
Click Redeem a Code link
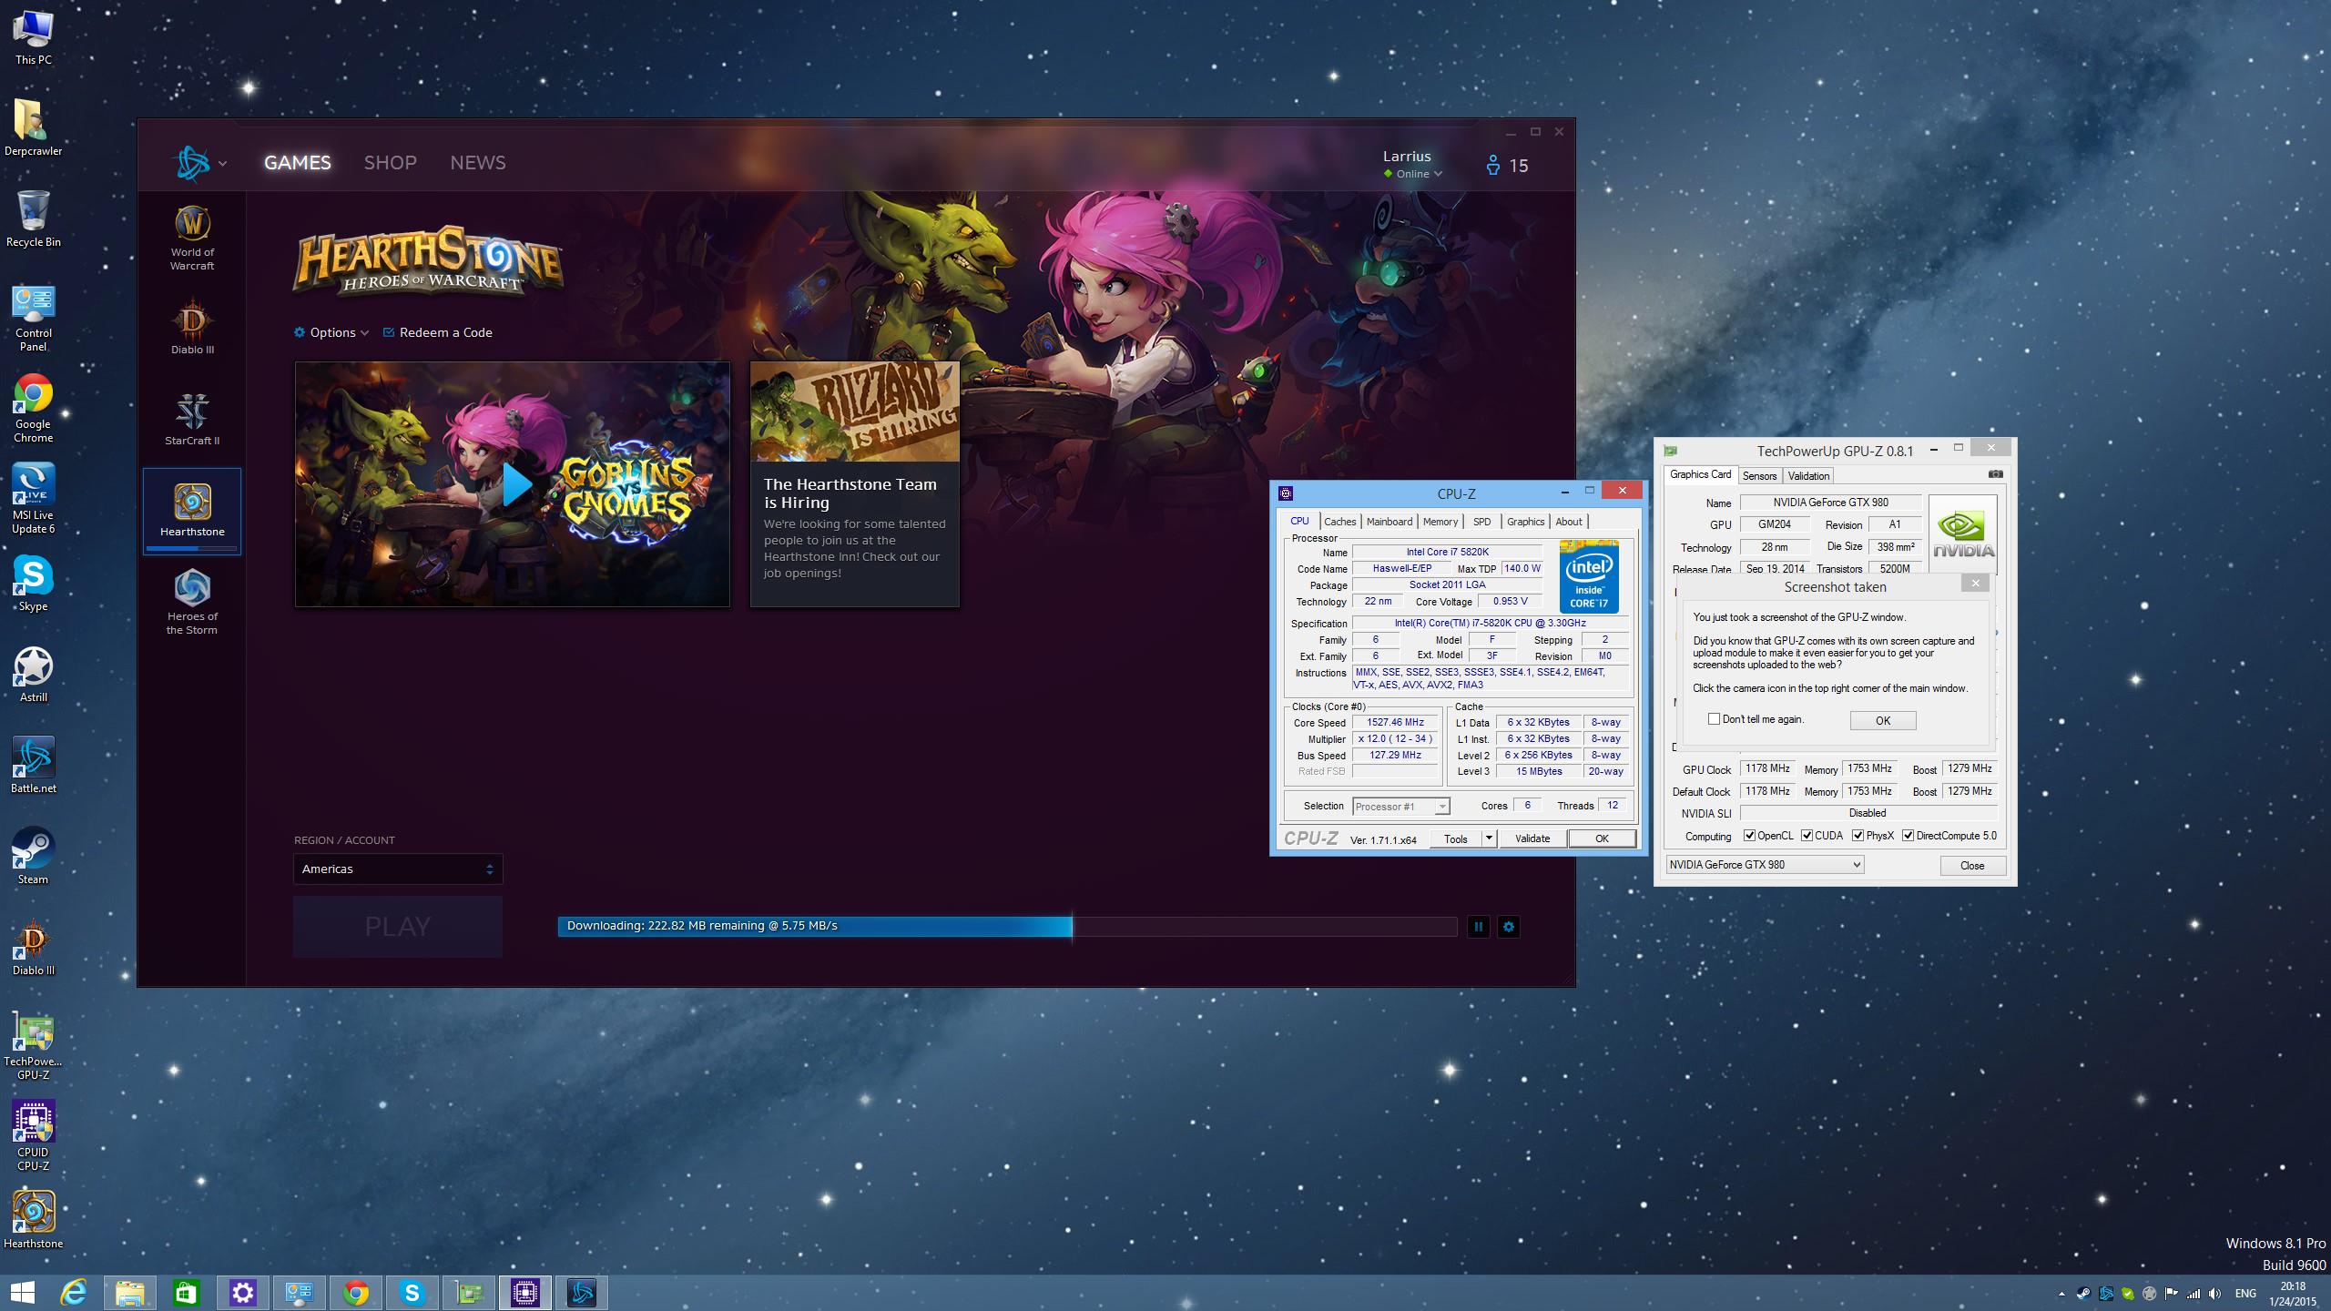point(438,333)
